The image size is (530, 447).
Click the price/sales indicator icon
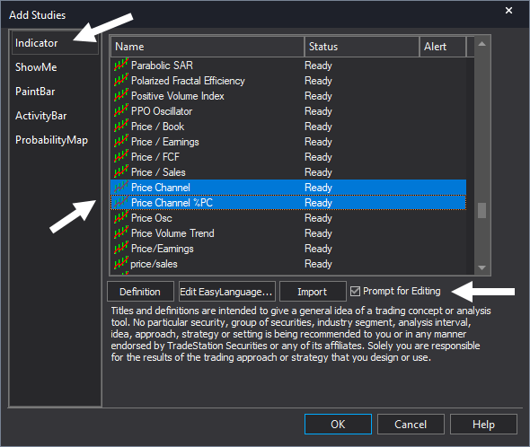121,263
